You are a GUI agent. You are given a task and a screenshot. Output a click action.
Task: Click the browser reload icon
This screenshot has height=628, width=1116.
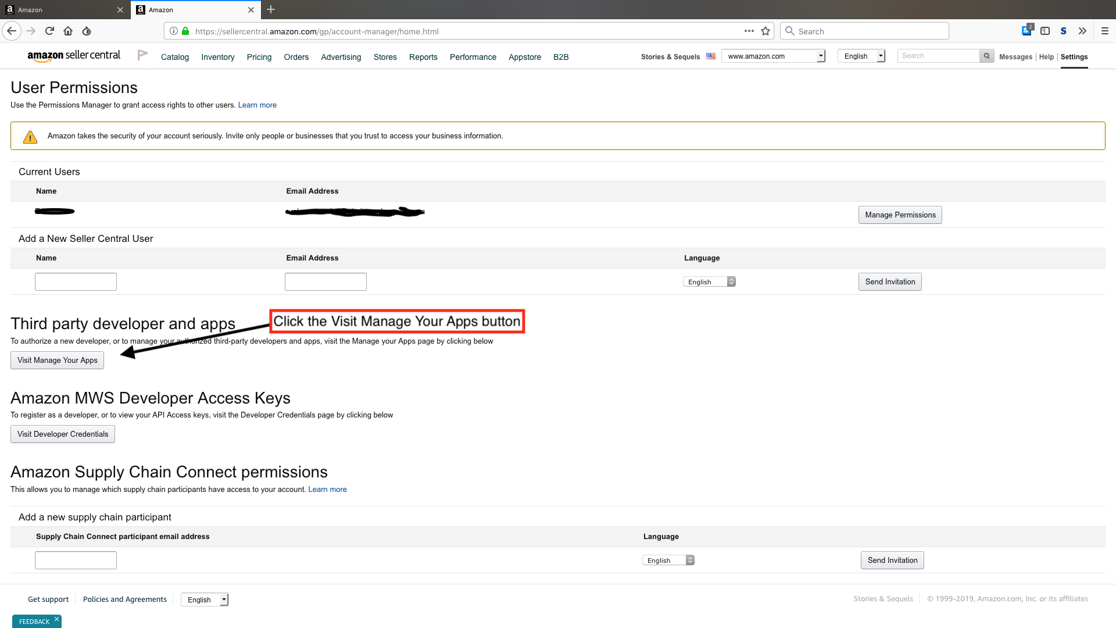click(49, 31)
